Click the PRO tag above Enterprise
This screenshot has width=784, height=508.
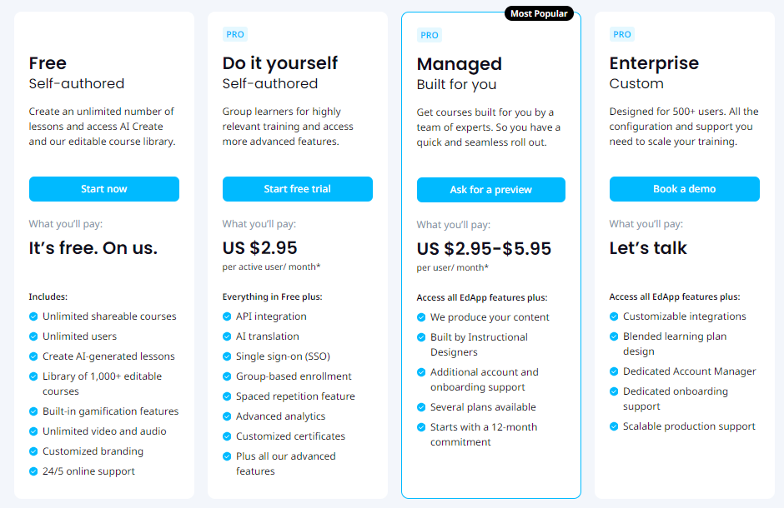(622, 34)
